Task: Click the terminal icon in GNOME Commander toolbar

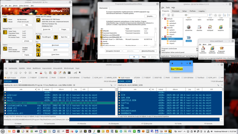Action: pos(69,73)
